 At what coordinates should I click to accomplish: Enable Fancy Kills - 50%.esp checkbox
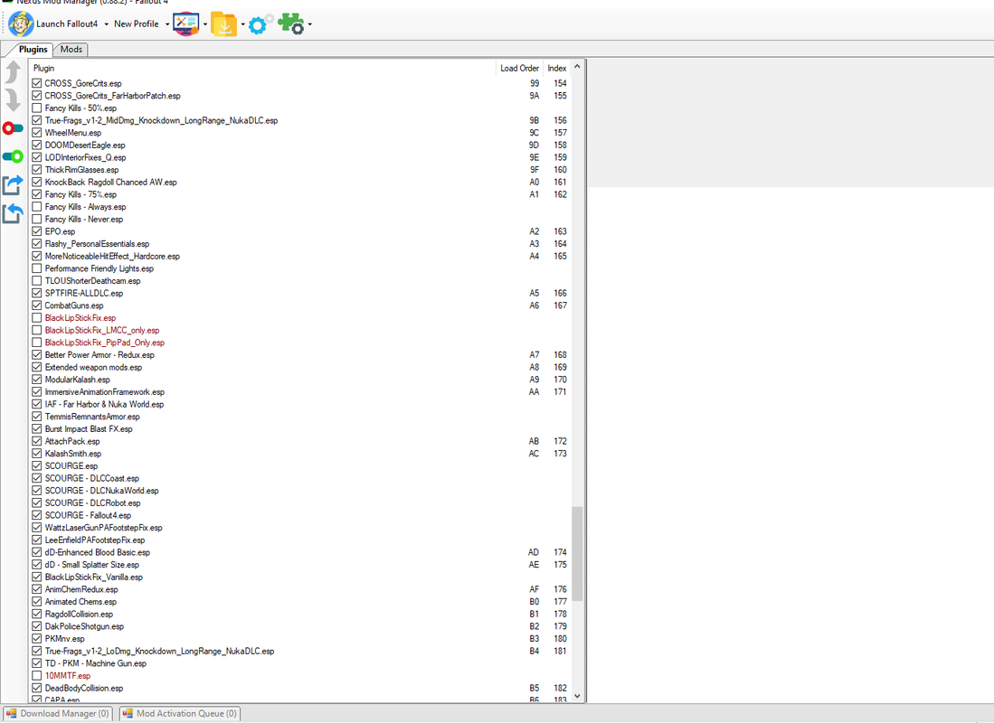tap(37, 108)
